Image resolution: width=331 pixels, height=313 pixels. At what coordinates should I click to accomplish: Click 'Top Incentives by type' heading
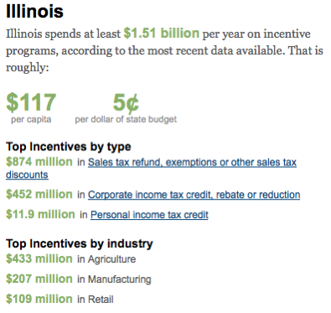[69, 147]
